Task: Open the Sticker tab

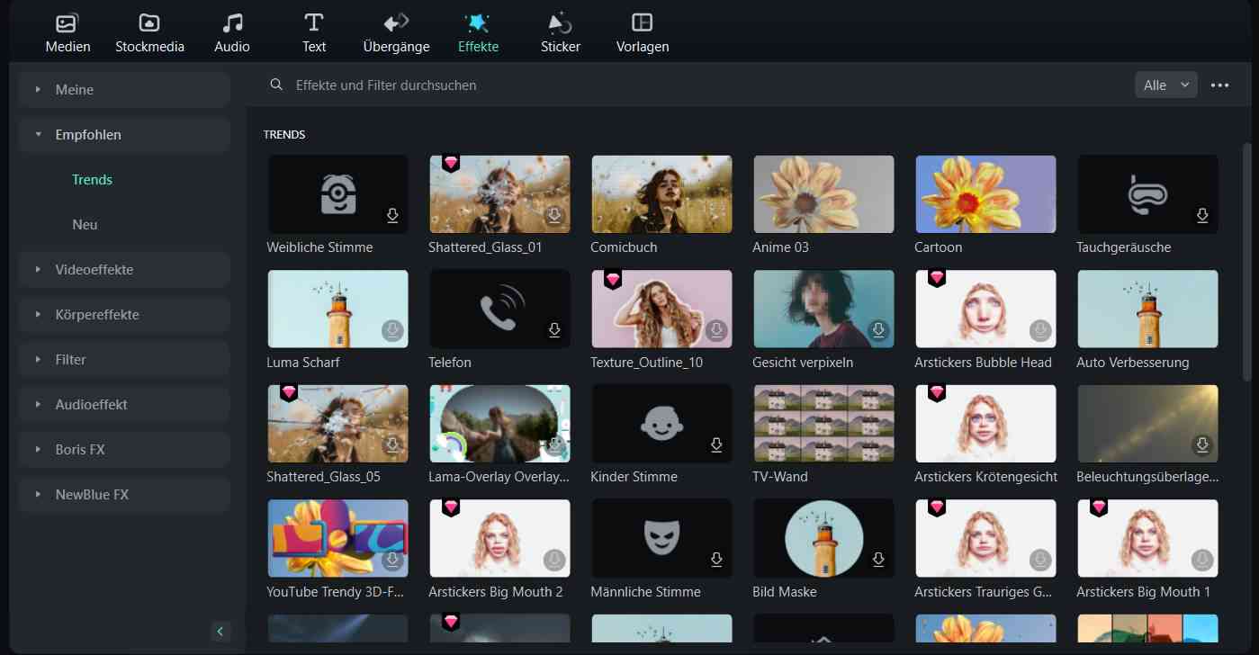Action: (x=560, y=33)
